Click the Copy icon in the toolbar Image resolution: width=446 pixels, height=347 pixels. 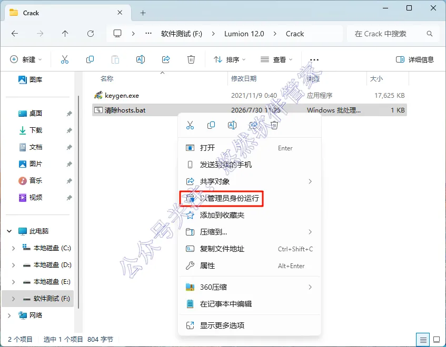click(90, 59)
